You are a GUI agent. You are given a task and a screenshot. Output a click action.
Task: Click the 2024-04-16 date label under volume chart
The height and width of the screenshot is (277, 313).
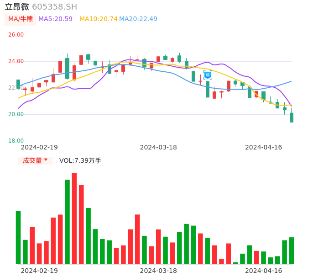click(x=264, y=271)
